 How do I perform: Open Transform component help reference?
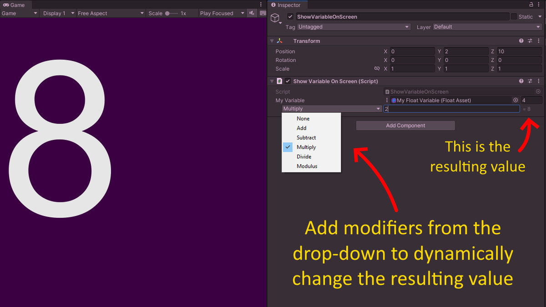(521, 41)
